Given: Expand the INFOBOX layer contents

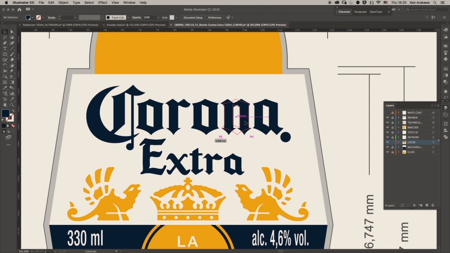Looking at the screenshot, I should click(x=398, y=118).
